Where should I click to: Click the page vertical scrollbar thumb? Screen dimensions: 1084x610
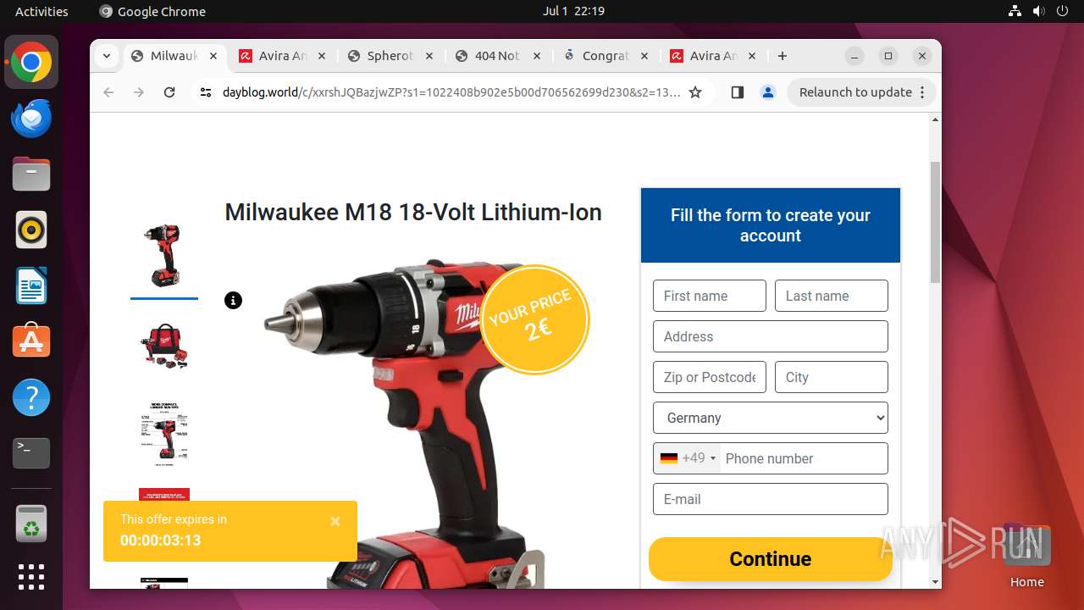[935, 222]
